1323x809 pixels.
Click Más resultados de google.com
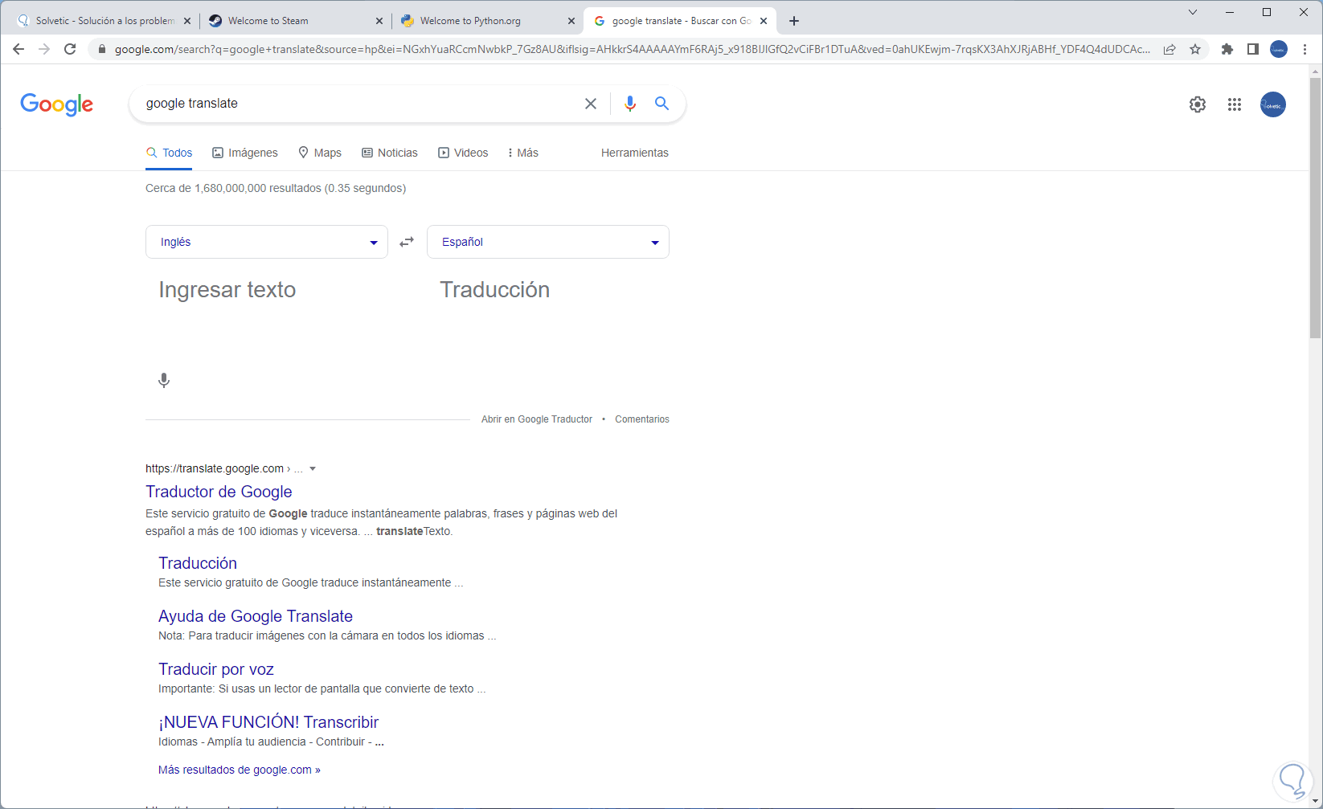(x=240, y=770)
